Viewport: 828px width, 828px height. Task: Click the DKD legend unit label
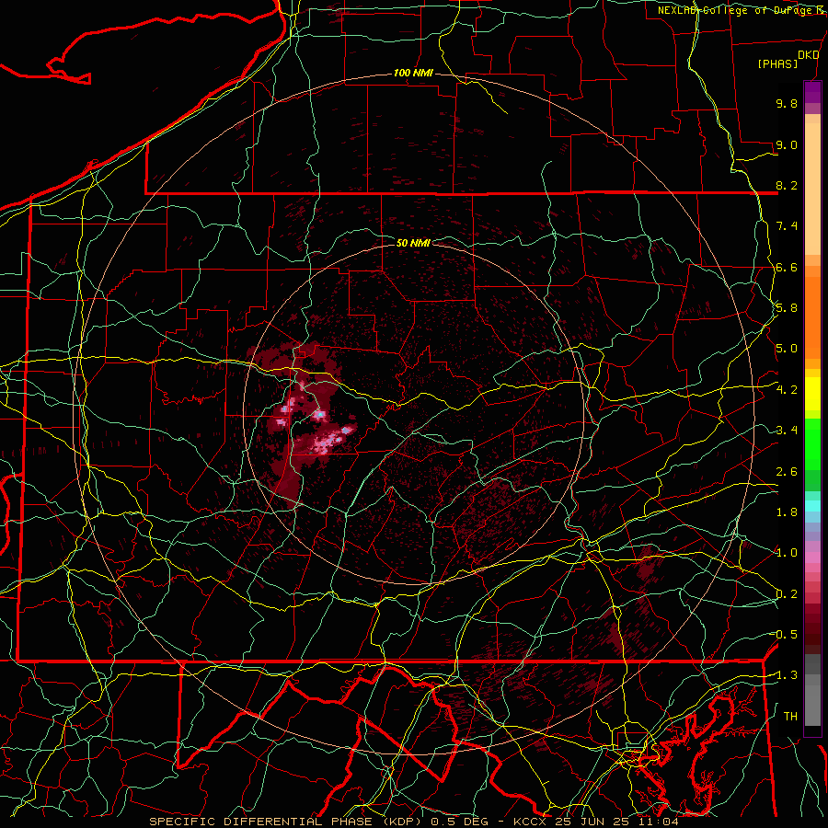pos(808,55)
